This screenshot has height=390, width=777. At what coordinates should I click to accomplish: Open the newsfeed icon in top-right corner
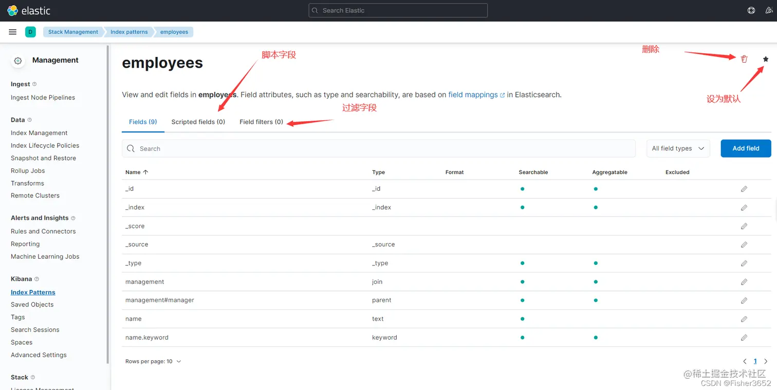(769, 10)
